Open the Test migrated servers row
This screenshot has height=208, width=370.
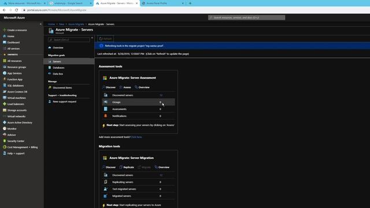coord(139,189)
